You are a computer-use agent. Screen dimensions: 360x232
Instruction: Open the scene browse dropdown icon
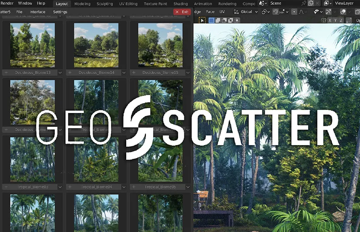point(263,3)
